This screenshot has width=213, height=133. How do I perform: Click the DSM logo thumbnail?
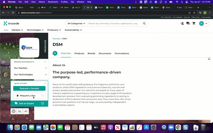tap(29, 48)
